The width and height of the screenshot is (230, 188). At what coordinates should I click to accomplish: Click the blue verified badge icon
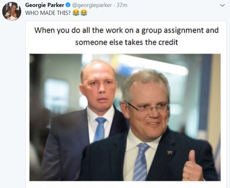pyautogui.click(x=68, y=5)
